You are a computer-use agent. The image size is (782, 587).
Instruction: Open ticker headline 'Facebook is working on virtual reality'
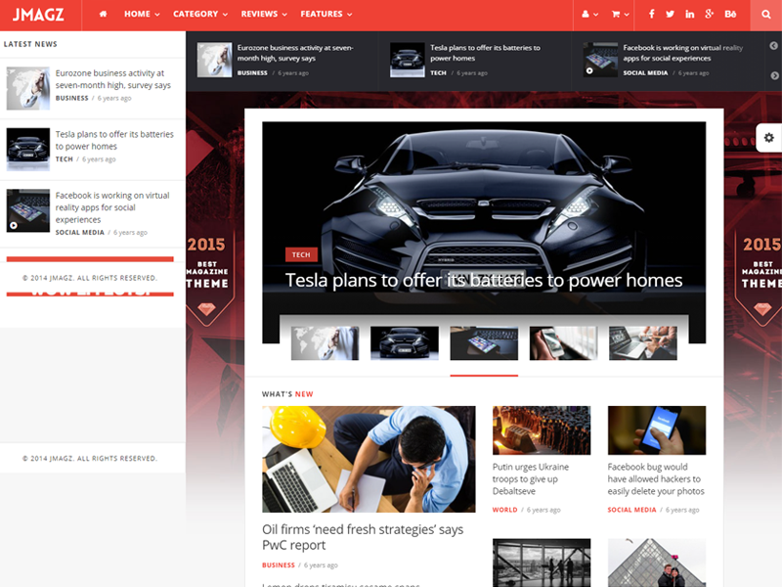[x=682, y=53]
